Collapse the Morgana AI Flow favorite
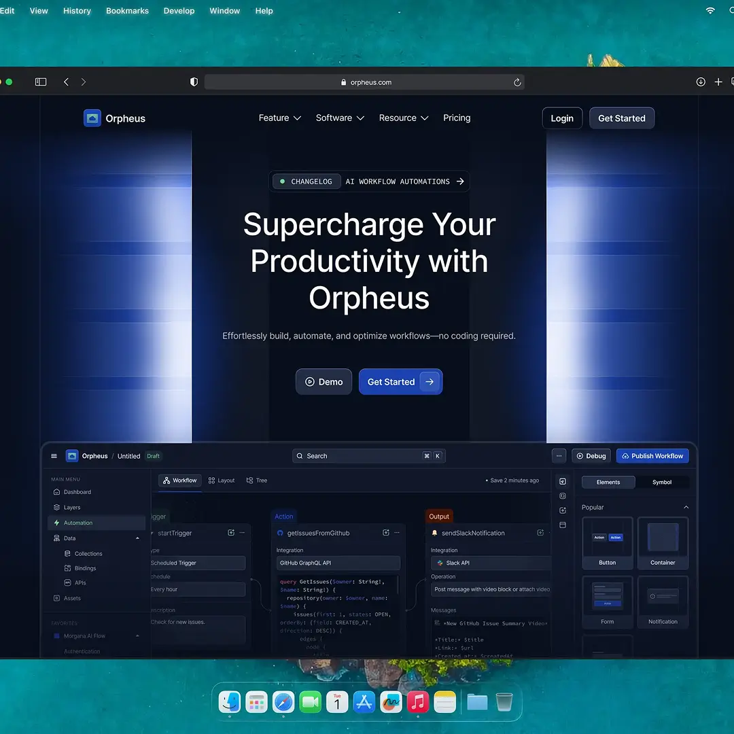Viewport: 734px width, 734px height. pos(137,635)
